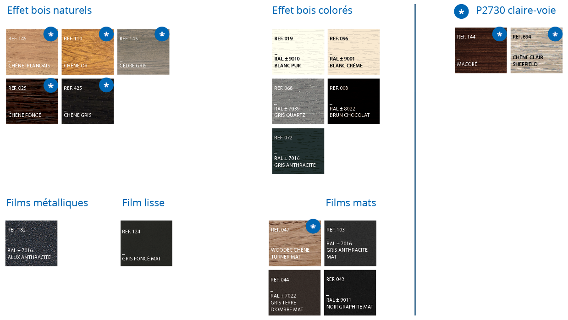The height and width of the screenshot is (320, 568).
Task: Click the asterisk badge on Chêne Clair Sheffield
Action: tap(555, 34)
